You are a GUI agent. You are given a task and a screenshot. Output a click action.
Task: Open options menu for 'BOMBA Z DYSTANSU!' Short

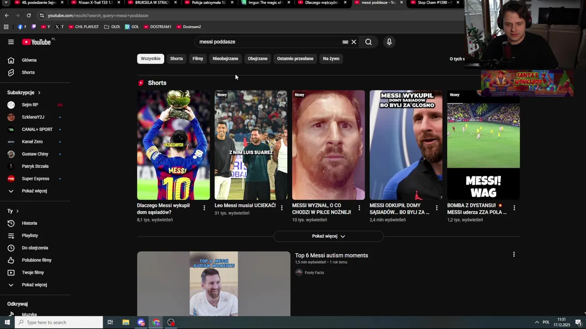pyautogui.click(x=514, y=208)
